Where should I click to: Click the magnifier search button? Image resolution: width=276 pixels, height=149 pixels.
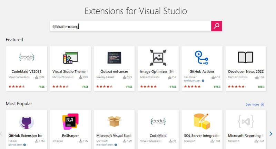pos(216,26)
